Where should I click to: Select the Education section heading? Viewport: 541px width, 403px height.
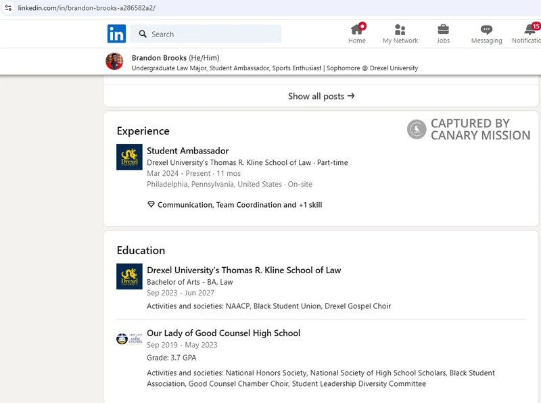[141, 250]
